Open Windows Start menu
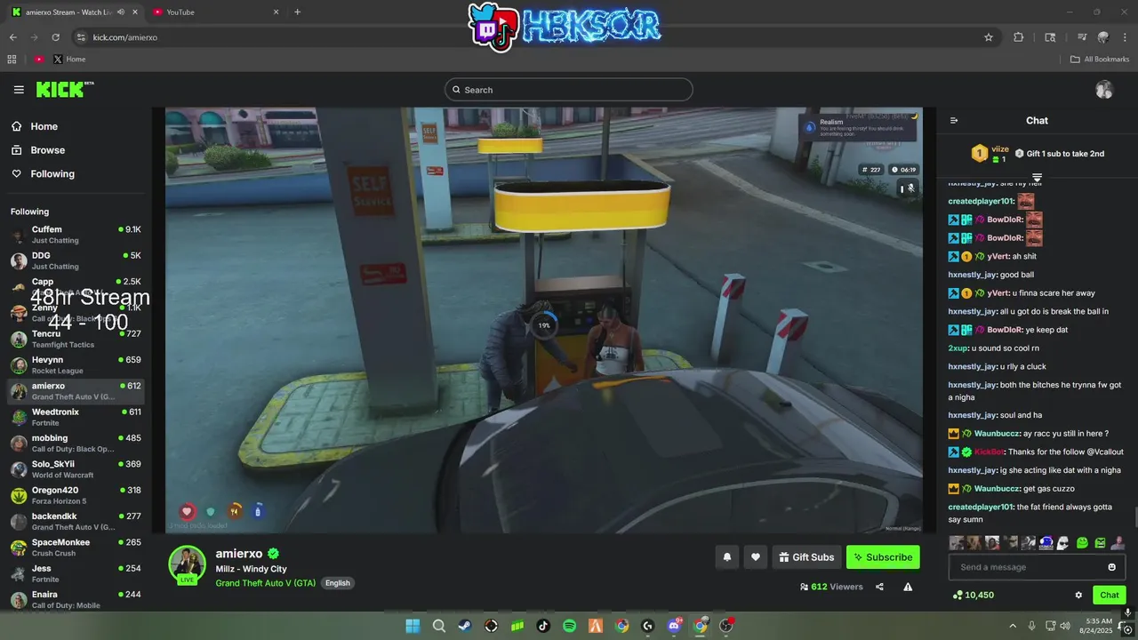 (413, 626)
